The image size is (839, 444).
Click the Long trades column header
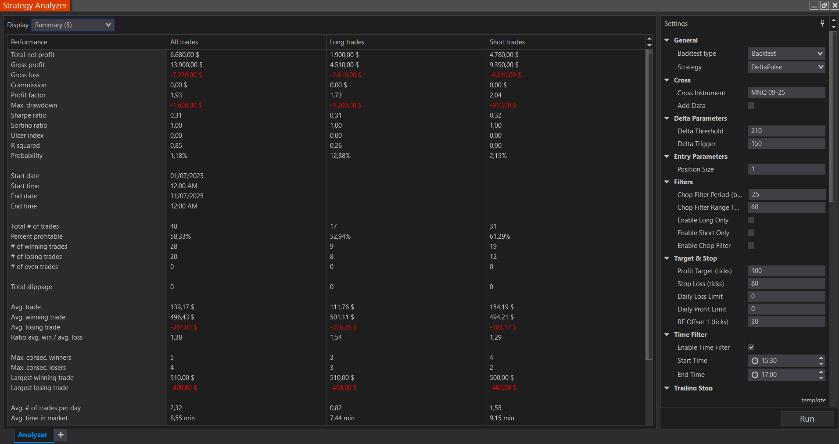[406, 42]
